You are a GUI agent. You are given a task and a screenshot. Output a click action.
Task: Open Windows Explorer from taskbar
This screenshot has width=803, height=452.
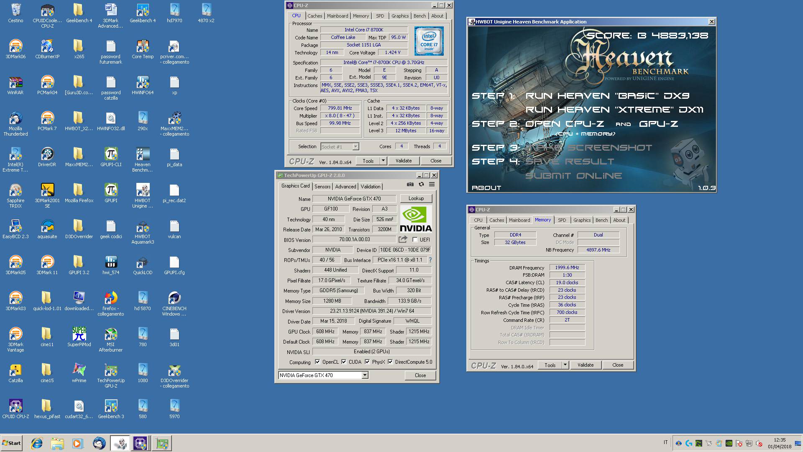click(57, 443)
